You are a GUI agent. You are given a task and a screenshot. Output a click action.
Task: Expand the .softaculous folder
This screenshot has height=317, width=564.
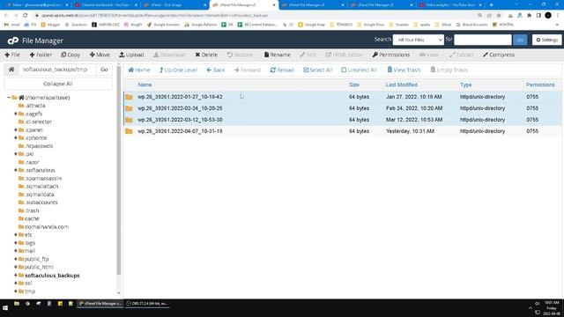[x=16, y=170]
